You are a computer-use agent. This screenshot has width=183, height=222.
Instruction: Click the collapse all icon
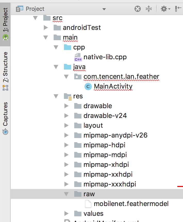(x=148, y=9)
